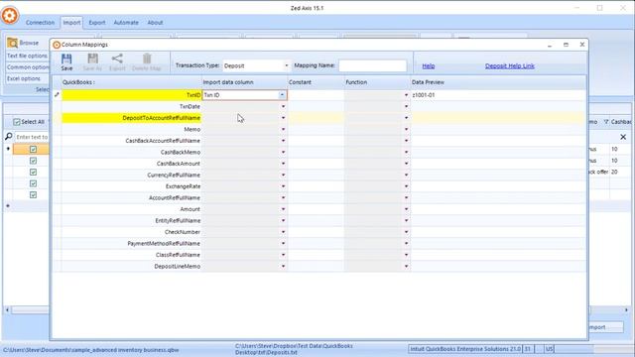
Task: Click Excel options in main window
Action: pyautogui.click(x=24, y=78)
